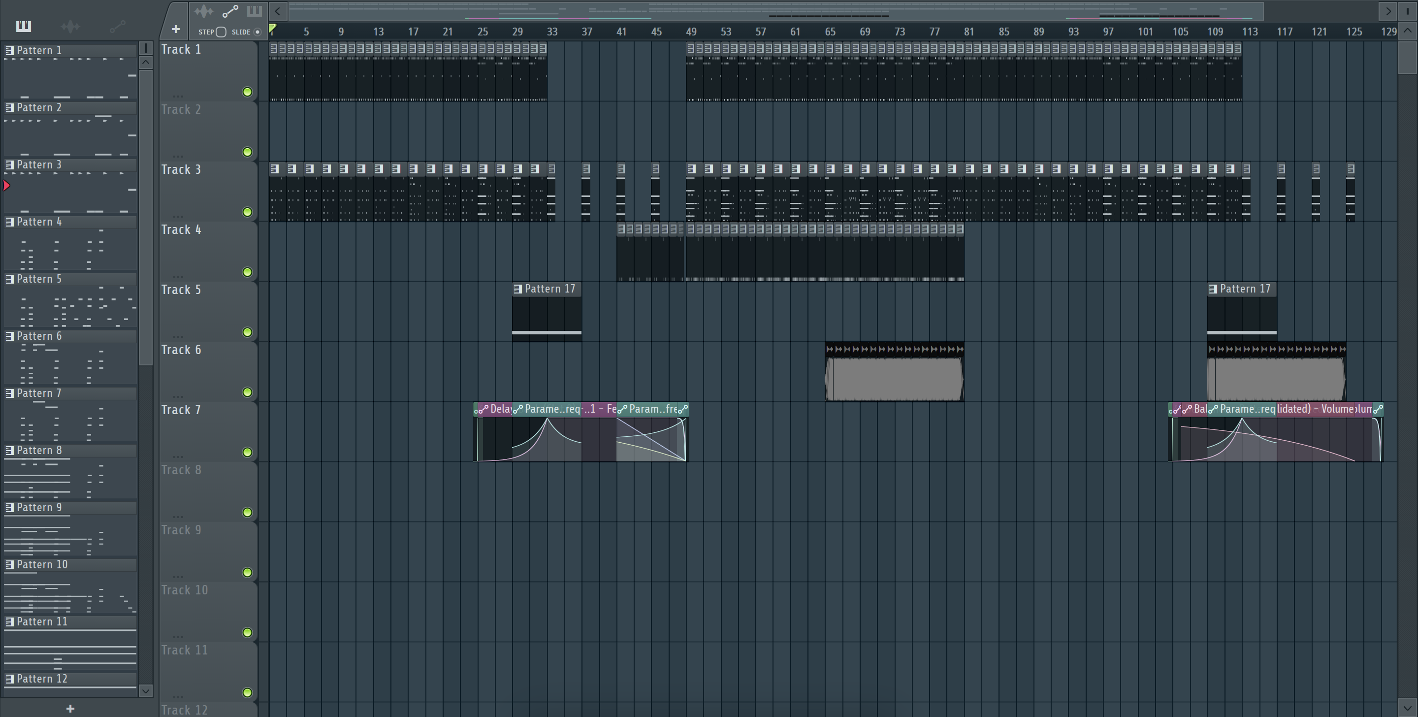
Task: Click the playhead start marker at bar 1
Action: coord(272,28)
